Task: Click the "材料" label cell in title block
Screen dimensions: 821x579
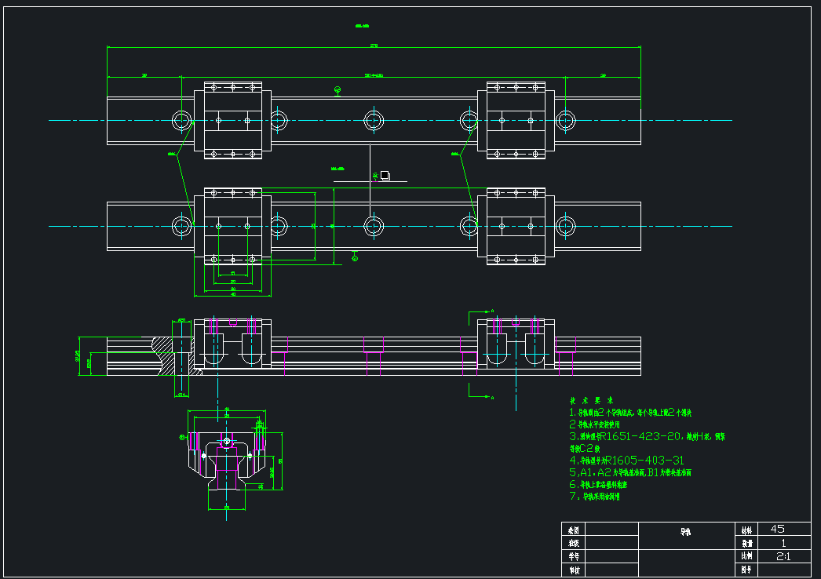Action: click(746, 530)
